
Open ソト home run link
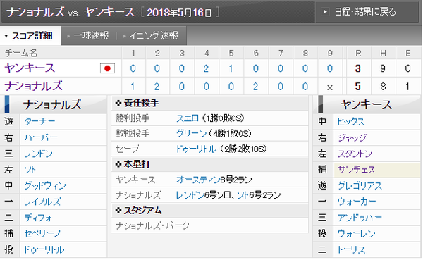click(243, 195)
